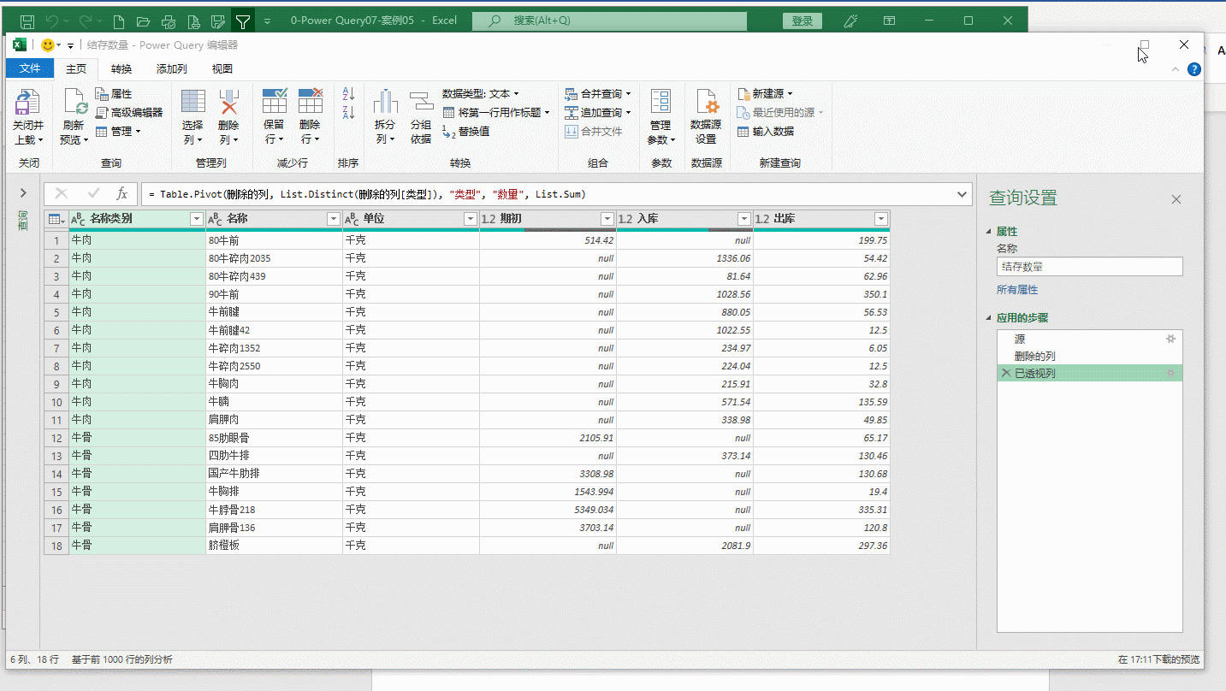Open the blue help question-mark icon
1226x691 pixels.
[1193, 69]
